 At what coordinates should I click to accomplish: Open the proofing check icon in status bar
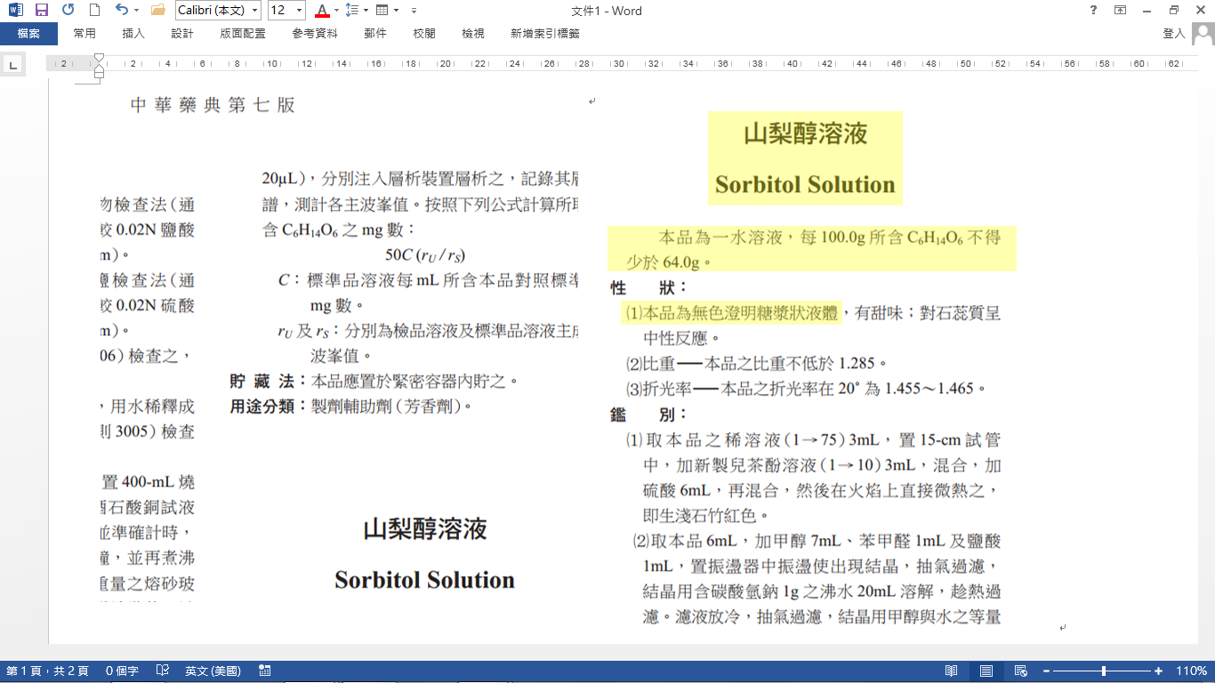pos(163,671)
